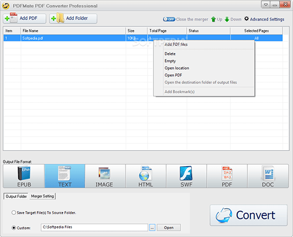Browse for folder with ellipsis button

(152, 227)
